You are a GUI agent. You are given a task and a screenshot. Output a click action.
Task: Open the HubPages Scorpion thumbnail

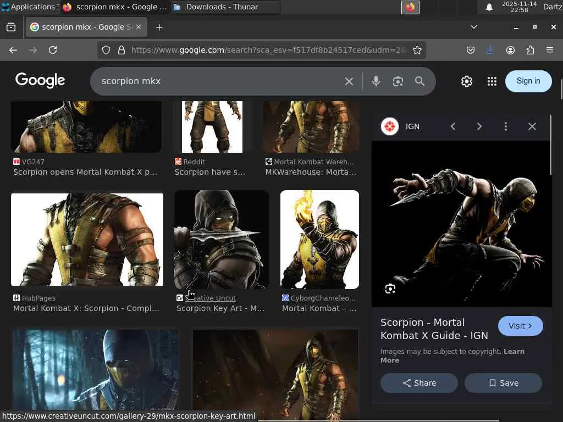(x=87, y=240)
